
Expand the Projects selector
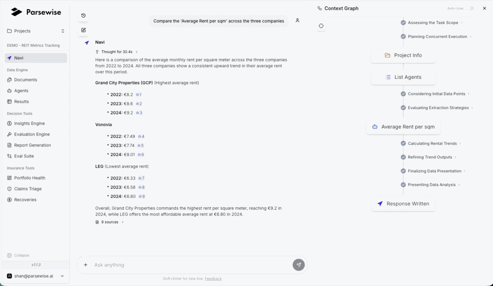(36, 31)
